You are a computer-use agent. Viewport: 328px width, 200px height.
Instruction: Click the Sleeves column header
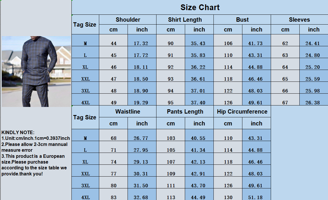coord(299,20)
